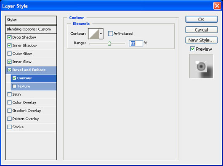Click the Range slider handle
Image resolution: width=223 pixels, height=166 pixels.
(x=109, y=43)
